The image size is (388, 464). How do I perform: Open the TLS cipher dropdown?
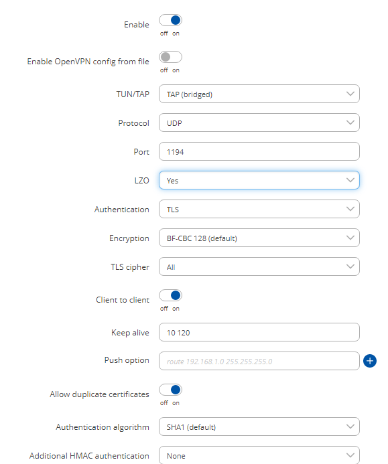pyautogui.click(x=259, y=266)
